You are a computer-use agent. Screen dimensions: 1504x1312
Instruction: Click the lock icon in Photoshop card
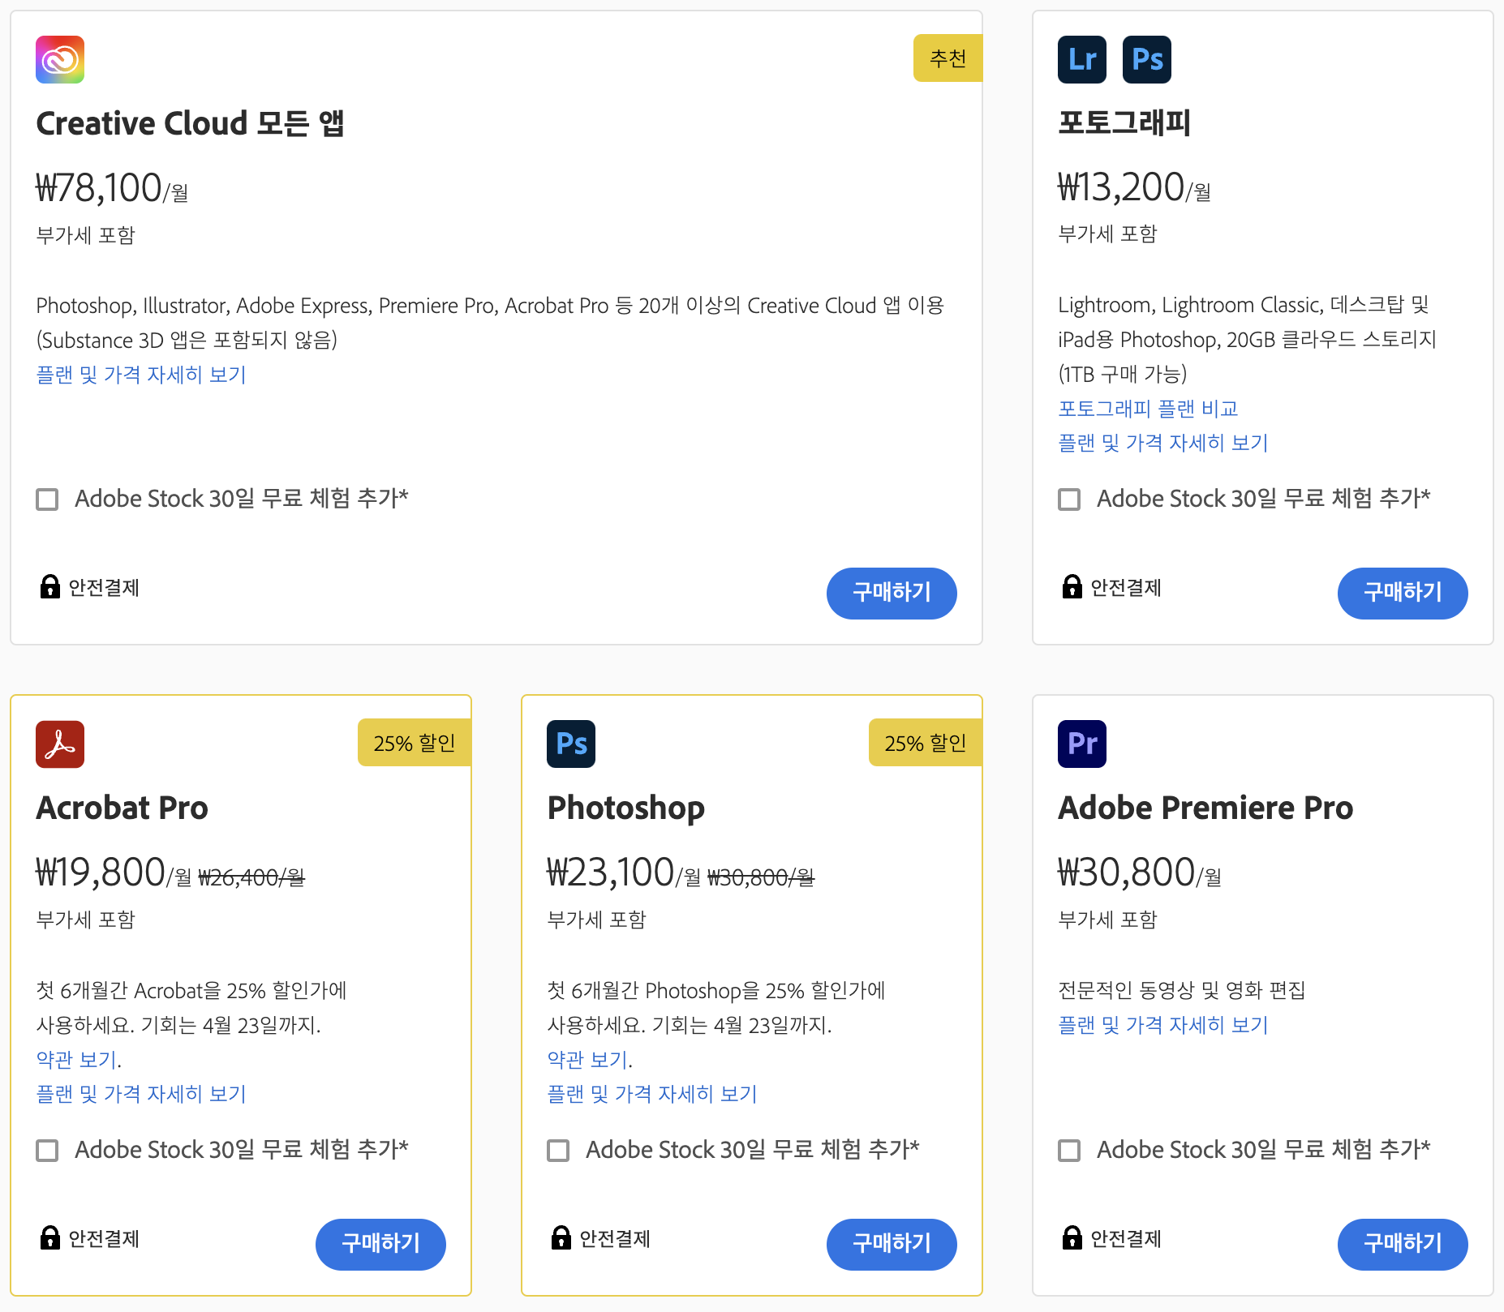[561, 1237]
